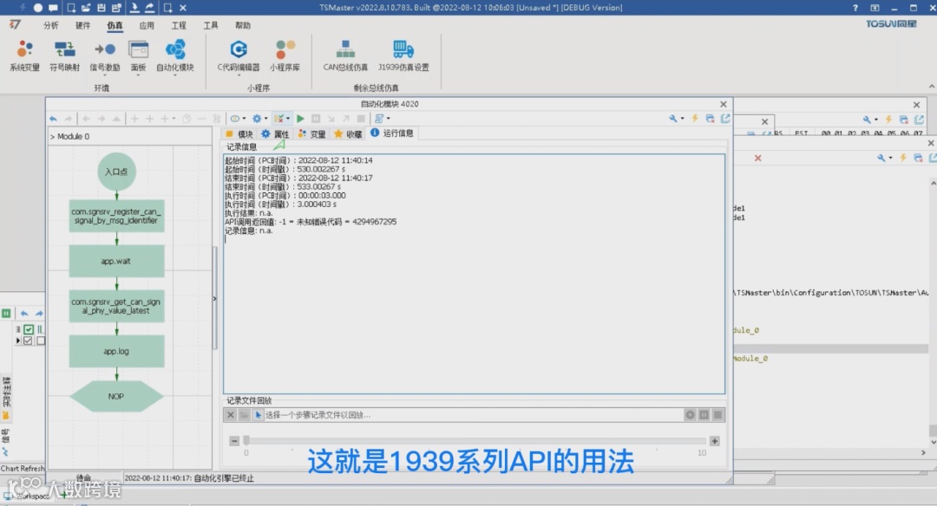
Task: Select the app.log flowchart block
Action: [x=116, y=352]
